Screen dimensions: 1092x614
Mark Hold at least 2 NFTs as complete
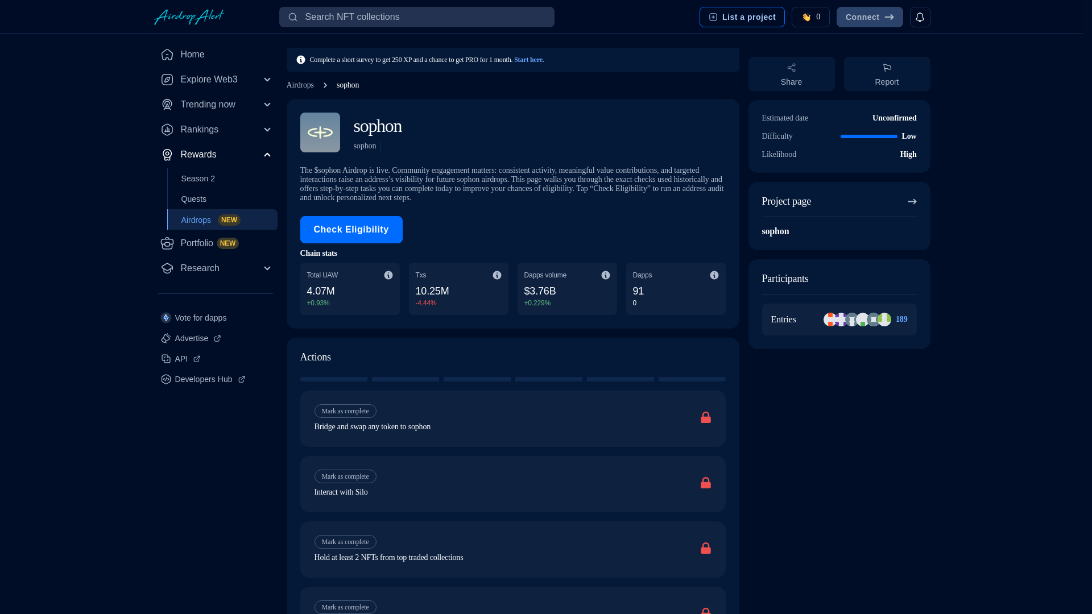tap(345, 542)
